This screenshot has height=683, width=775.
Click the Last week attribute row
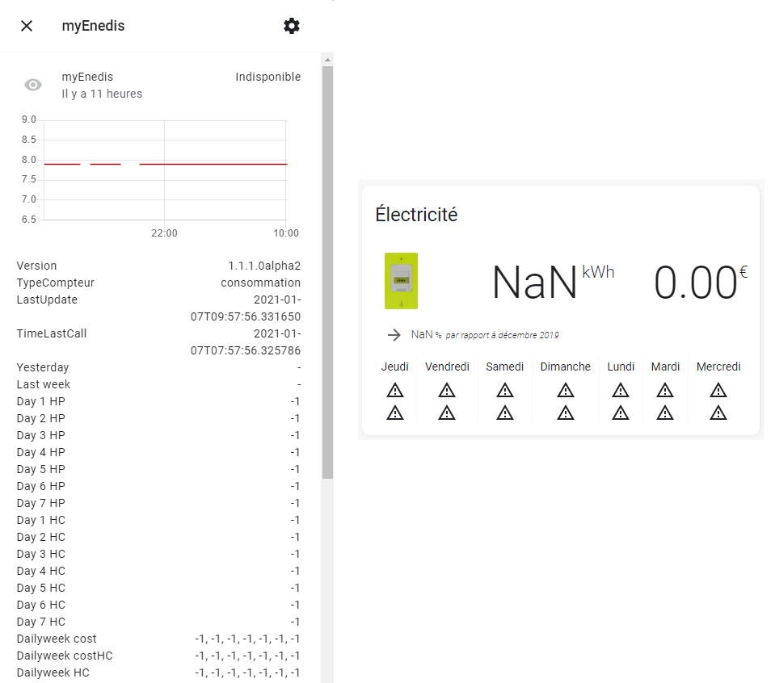(158, 384)
